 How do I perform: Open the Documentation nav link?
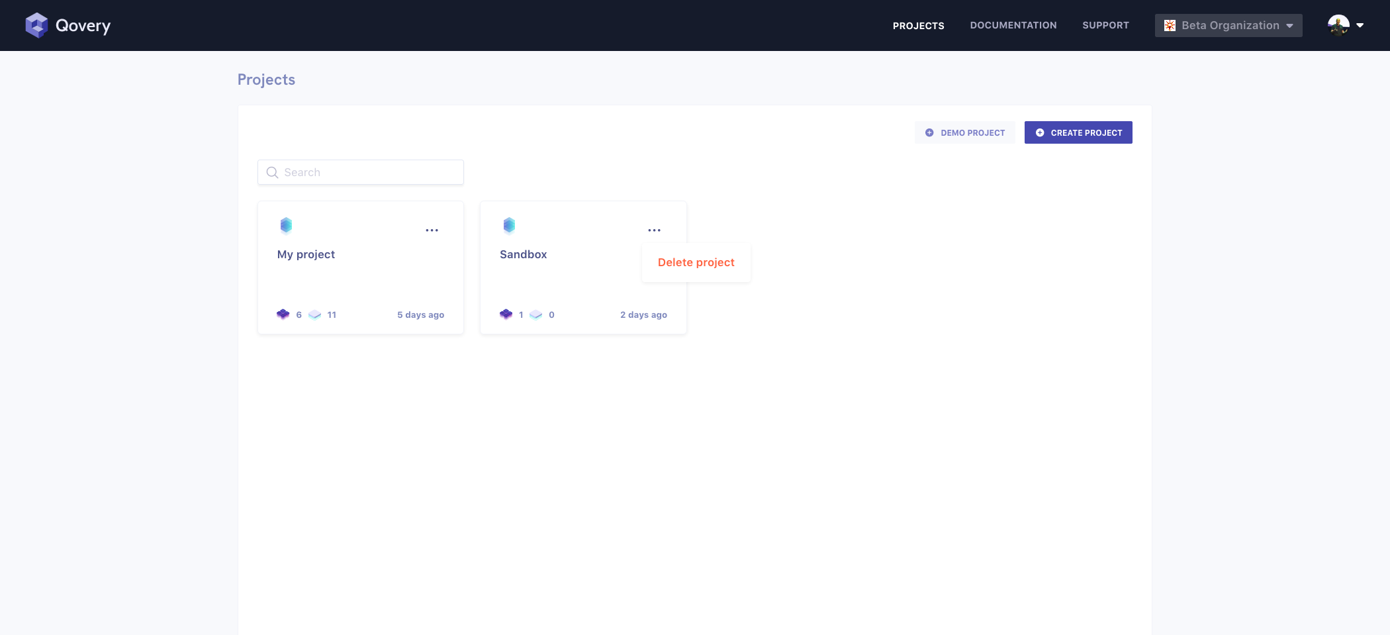pyautogui.click(x=1013, y=25)
